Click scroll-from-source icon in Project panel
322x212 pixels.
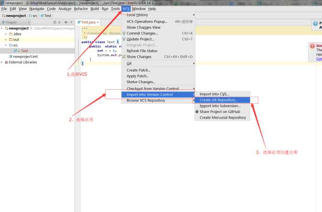pos(54,22)
